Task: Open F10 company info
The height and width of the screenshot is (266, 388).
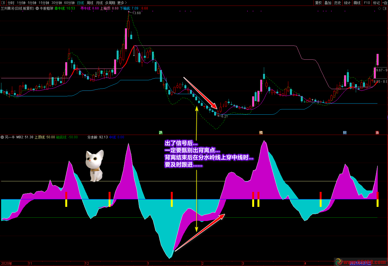Action: 367,3
